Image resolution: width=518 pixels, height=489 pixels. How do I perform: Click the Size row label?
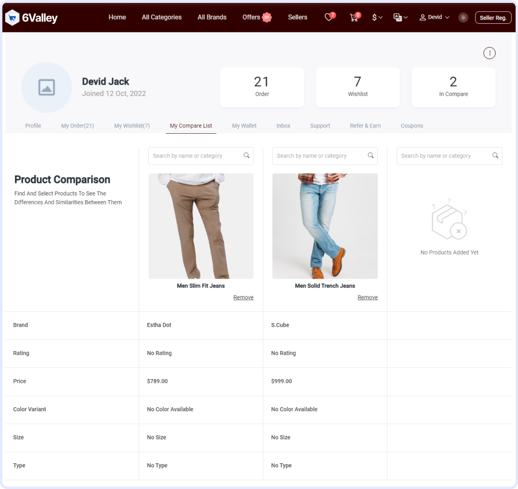[19, 438]
